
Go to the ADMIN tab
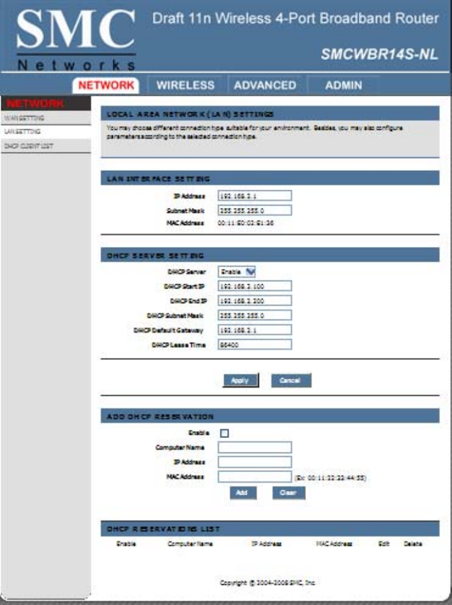[343, 85]
